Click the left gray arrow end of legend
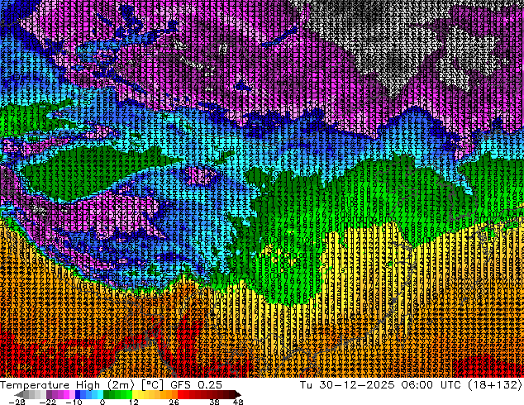The height and width of the screenshot is (405, 524). point(19,394)
